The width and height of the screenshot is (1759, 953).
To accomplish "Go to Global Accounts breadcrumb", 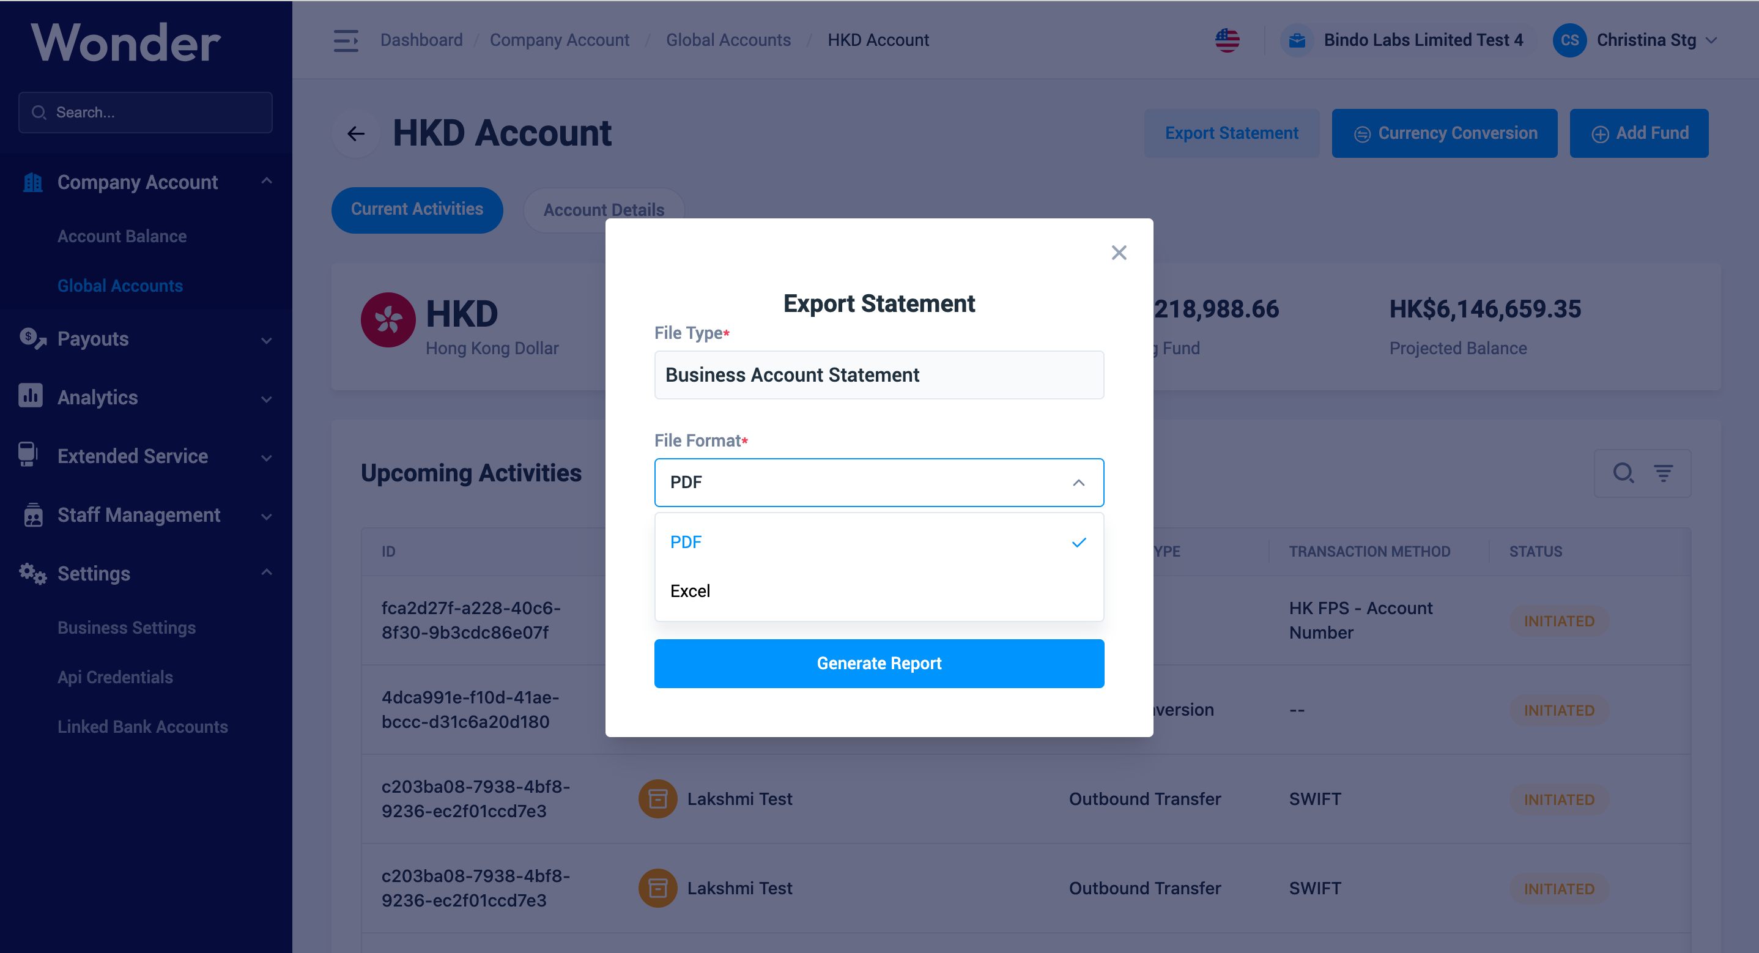I will coord(728,40).
